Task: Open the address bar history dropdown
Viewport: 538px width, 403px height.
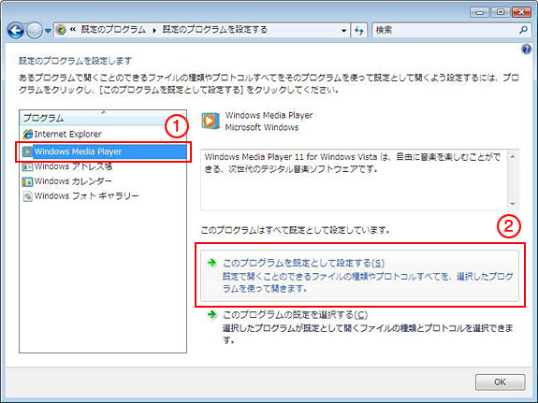Action: (343, 30)
